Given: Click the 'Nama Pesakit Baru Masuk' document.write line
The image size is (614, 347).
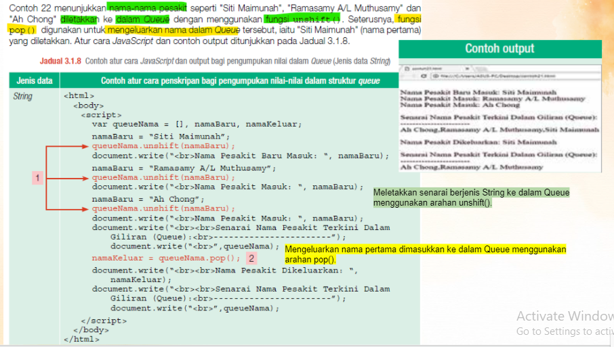Looking at the screenshot, I should point(241,156).
